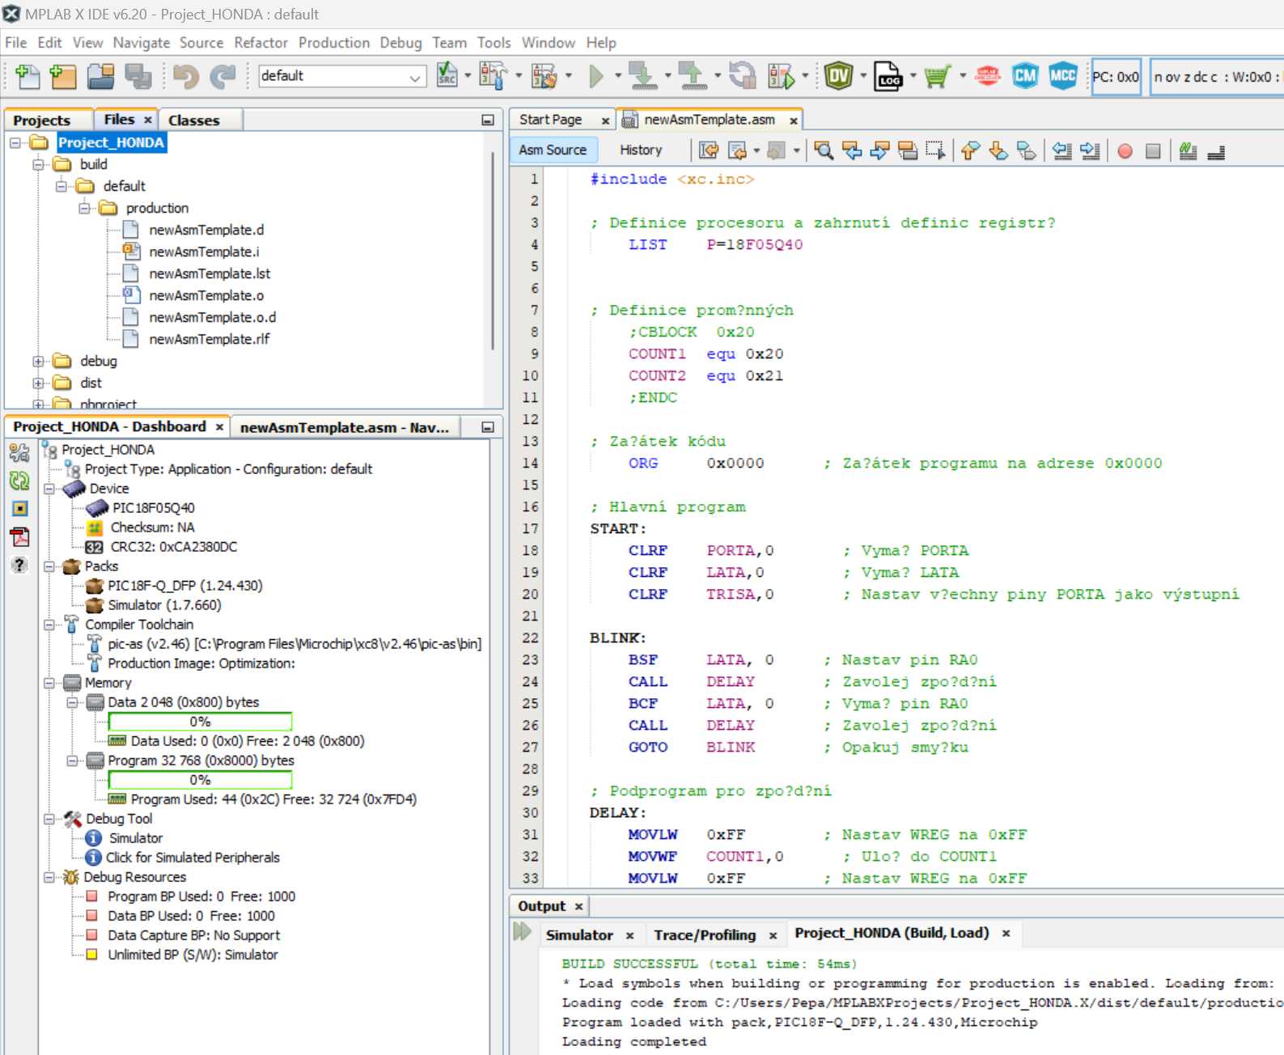This screenshot has width=1284, height=1055.
Task: Click the Save All toolbar icon
Action: coord(138,76)
